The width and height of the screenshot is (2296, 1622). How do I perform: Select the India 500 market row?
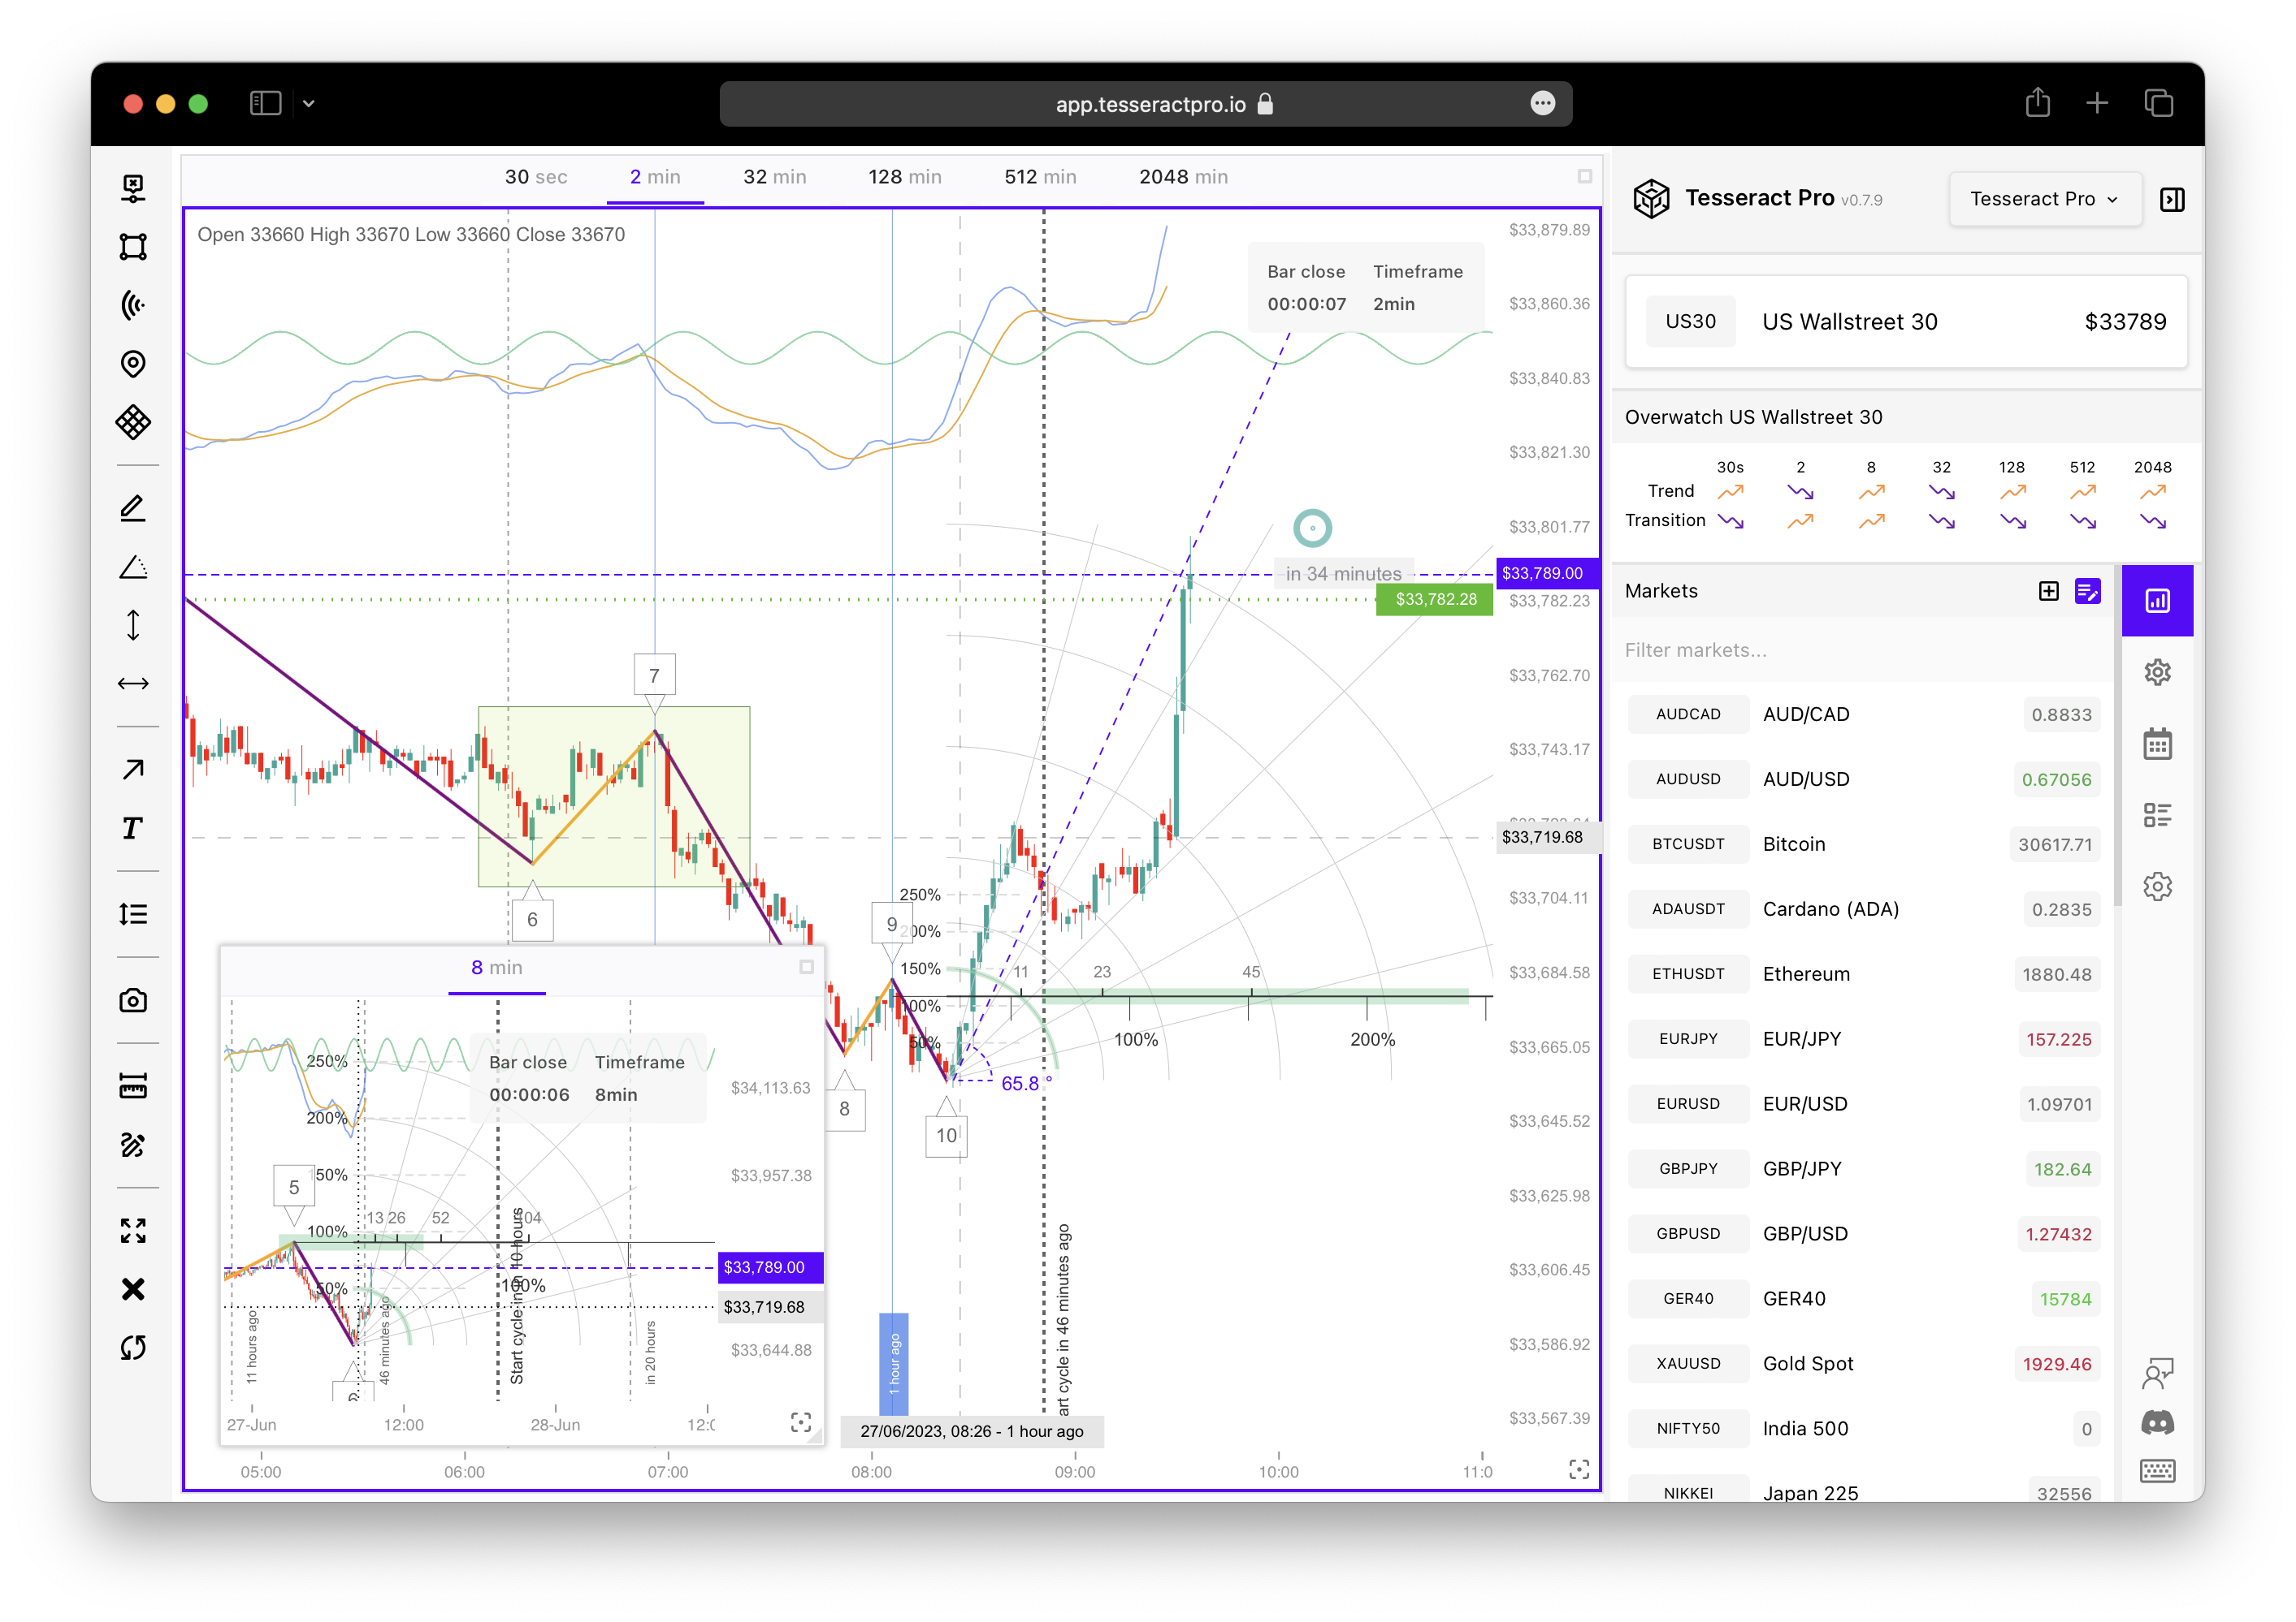tap(1864, 1429)
